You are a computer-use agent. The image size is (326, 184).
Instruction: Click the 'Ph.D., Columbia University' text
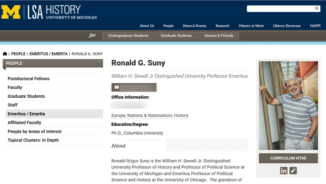tap(137, 133)
